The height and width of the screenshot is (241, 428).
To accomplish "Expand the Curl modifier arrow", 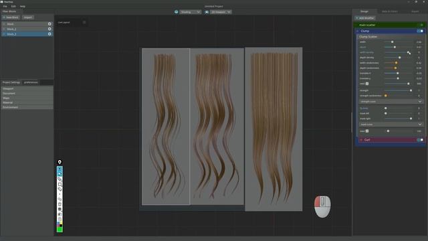I will click(361, 140).
